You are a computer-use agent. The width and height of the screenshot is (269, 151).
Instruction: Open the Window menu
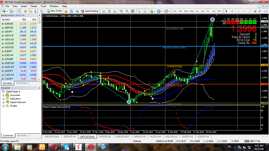coord(54,6)
